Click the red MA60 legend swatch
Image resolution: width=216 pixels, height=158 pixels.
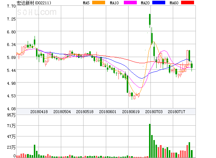click(188, 3)
